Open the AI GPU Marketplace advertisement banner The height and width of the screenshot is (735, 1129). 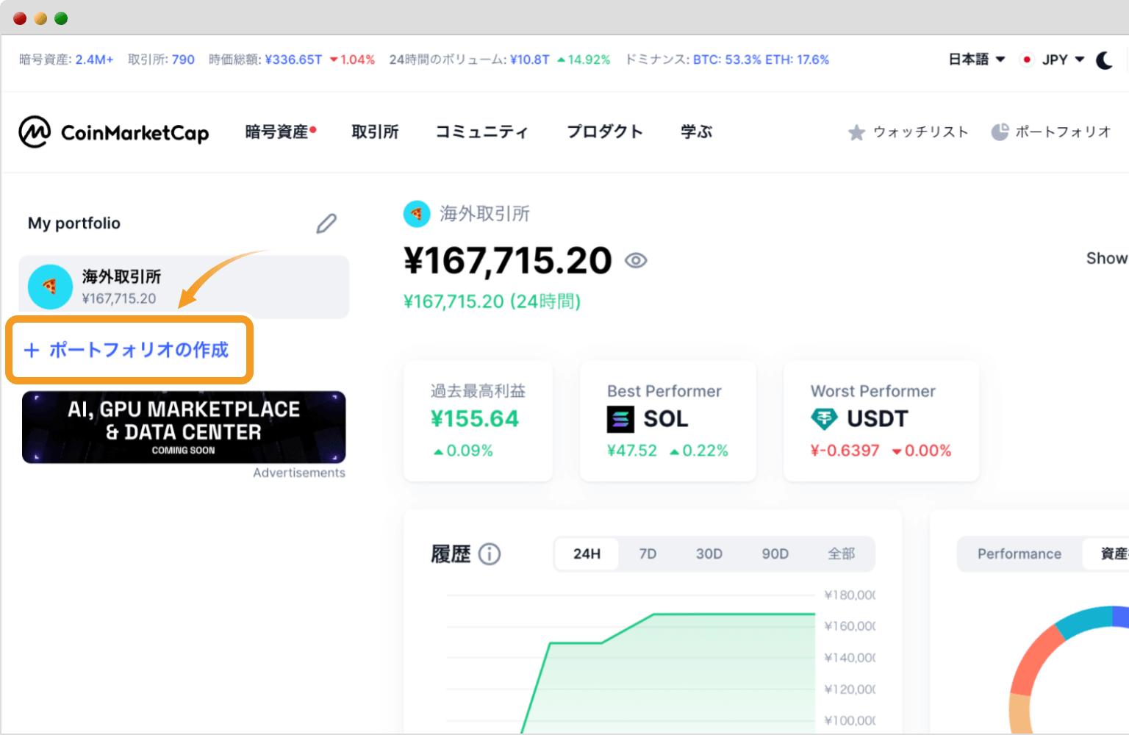[184, 427]
